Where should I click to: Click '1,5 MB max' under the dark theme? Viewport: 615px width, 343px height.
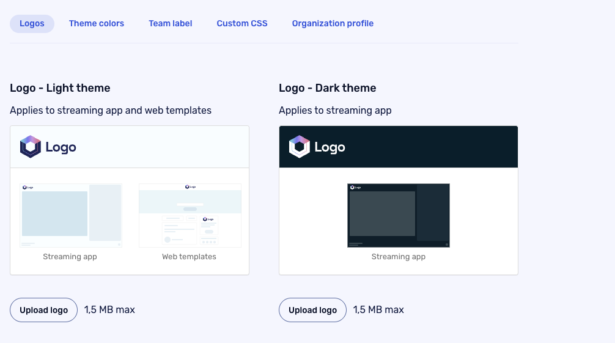(378, 309)
